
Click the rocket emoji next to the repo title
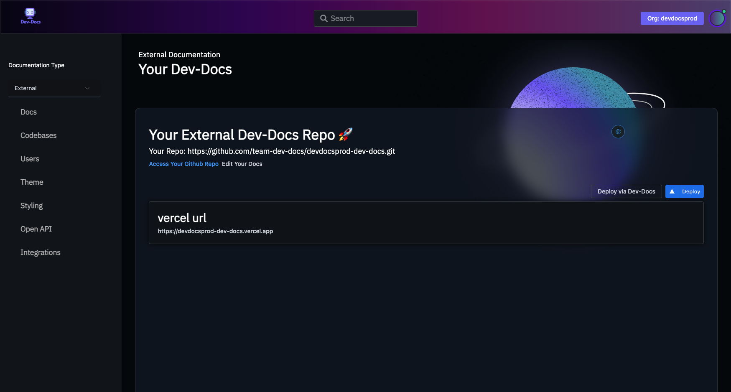[345, 134]
